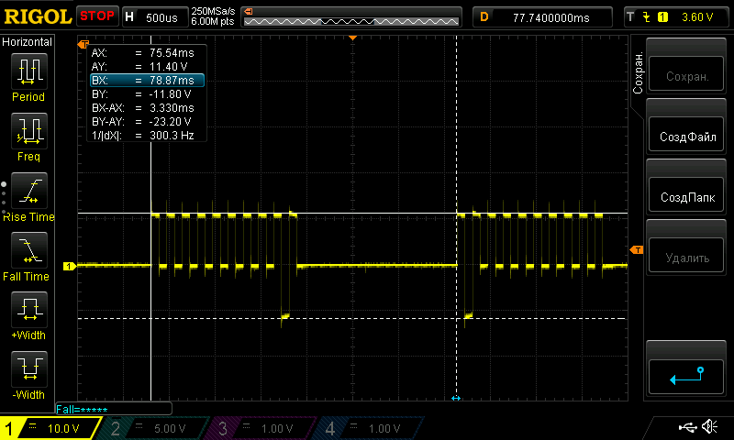The height and width of the screenshot is (440, 734).
Task: Click the trigger level 3.60 V readout
Action: coord(697,17)
